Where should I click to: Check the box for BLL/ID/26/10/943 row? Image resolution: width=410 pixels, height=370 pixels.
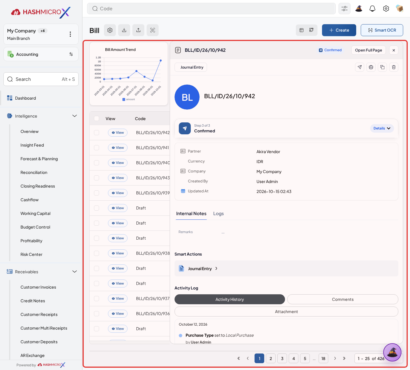(x=97, y=178)
